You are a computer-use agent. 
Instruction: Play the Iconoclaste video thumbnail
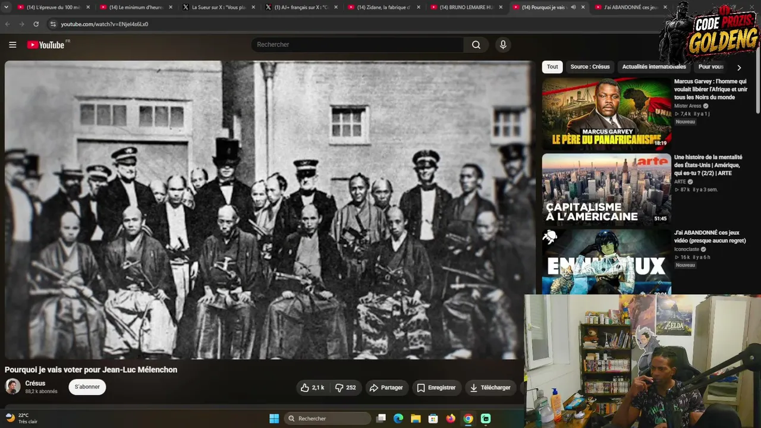click(x=606, y=262)
